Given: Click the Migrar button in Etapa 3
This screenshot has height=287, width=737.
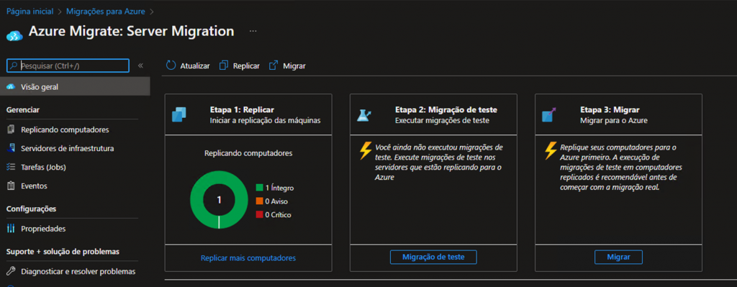Looking at the screenshot, I should (x=618, y=257).
